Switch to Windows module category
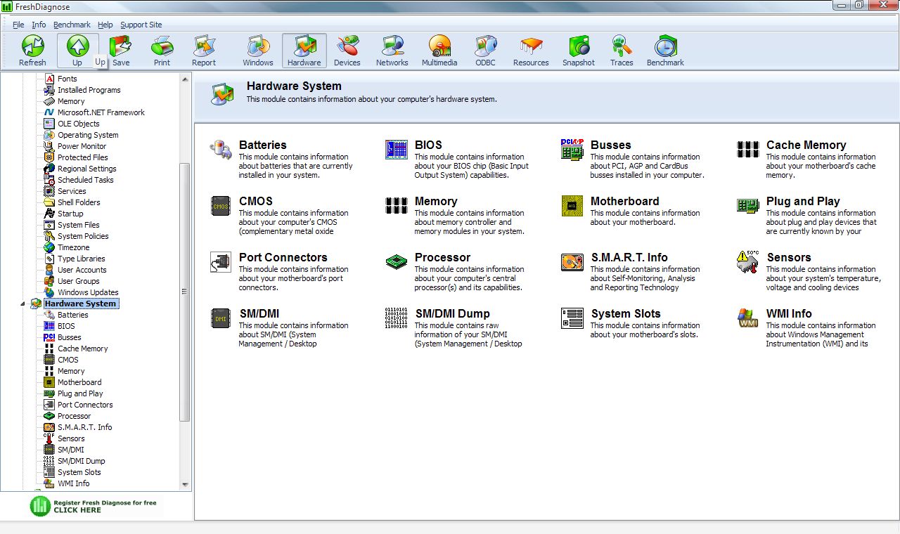The width and height of the screenshot is (900, 534). coord(258,51)
